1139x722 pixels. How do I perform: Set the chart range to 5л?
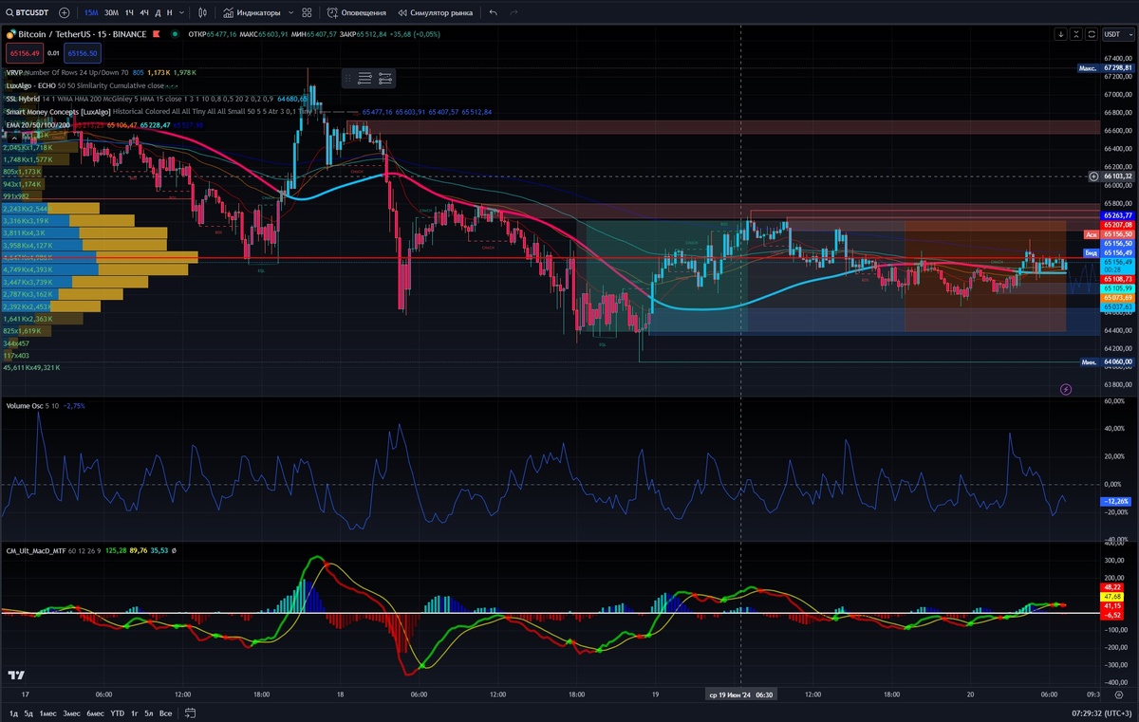[149, 713]
